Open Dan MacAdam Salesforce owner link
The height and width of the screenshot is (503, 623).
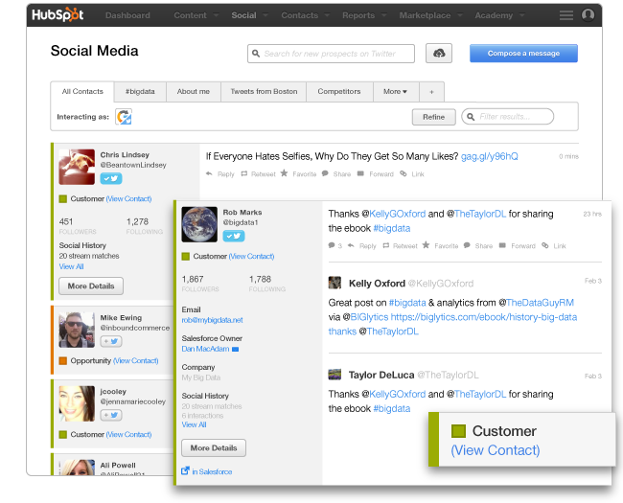[x=205, y=349]
